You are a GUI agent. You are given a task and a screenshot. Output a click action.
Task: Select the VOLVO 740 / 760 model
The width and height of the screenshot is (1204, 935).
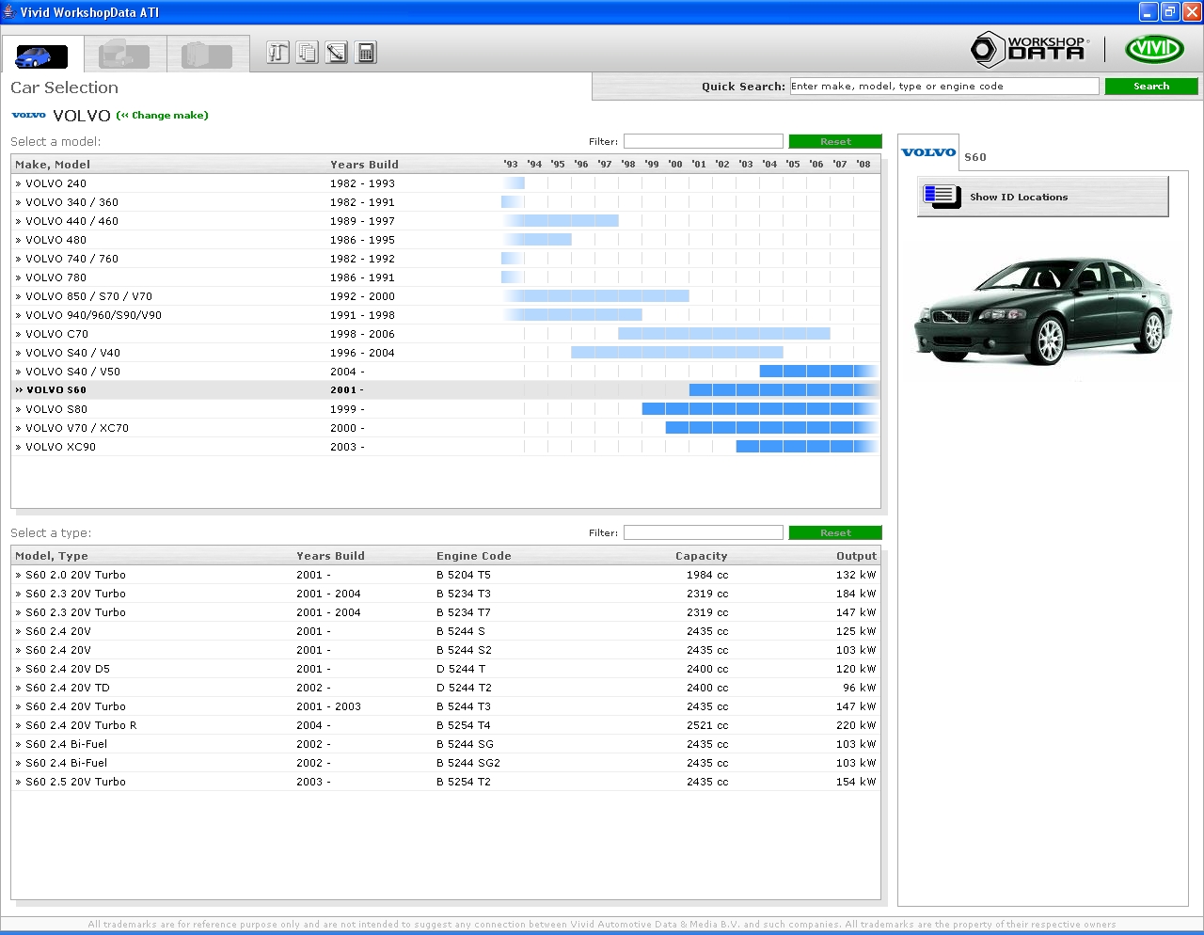446,259
